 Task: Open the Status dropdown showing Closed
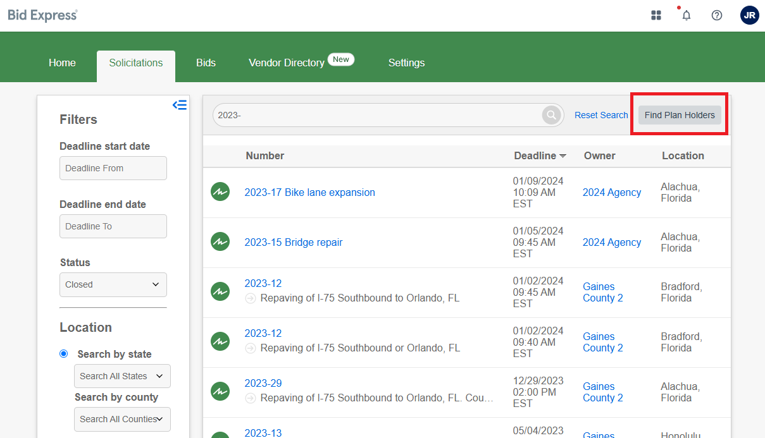(113, 284)
